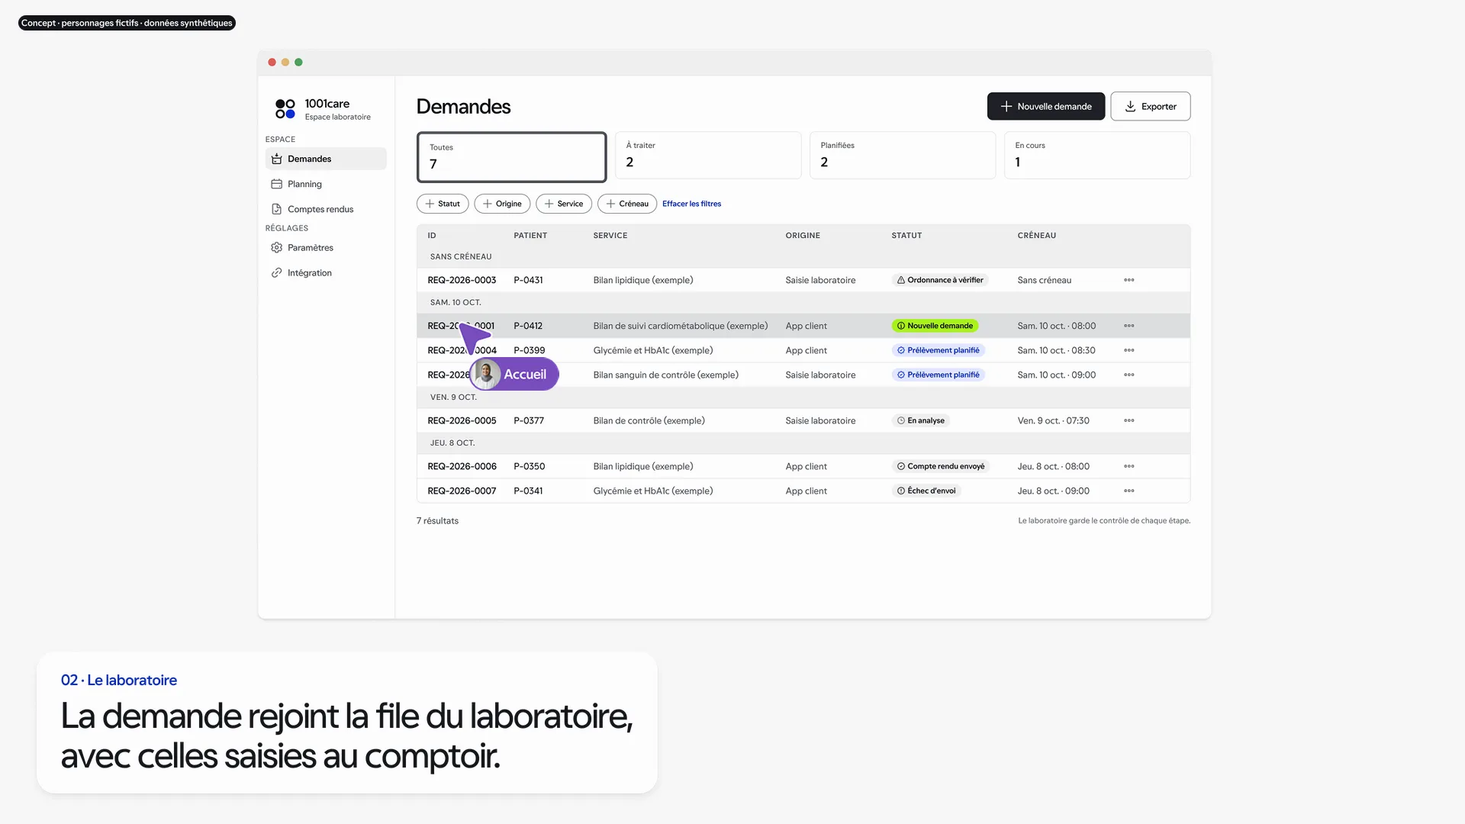Click the STATUT column header
The width and height of the screenshot is (1465, 824).
pos(906,236)
